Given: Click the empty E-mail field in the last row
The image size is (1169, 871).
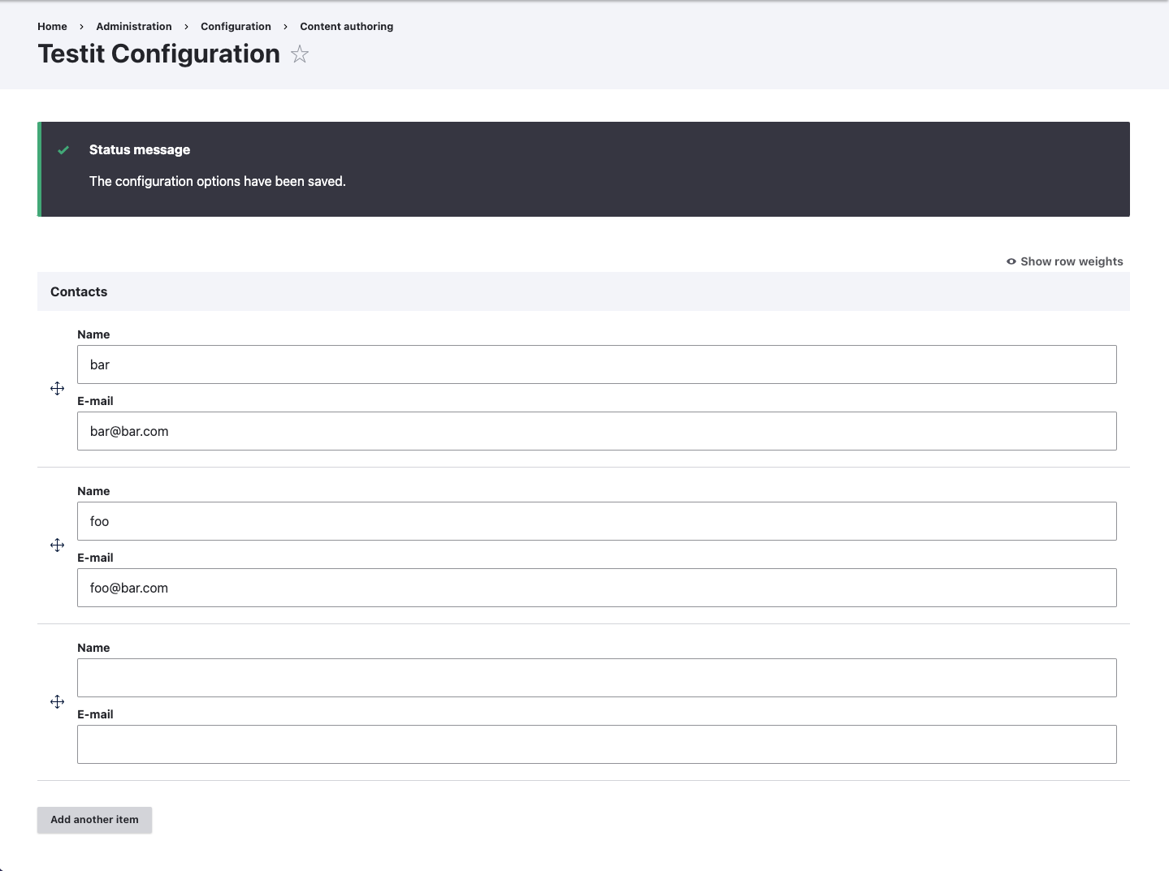Looking at the screenshot, I should click(x=596, y=744).
